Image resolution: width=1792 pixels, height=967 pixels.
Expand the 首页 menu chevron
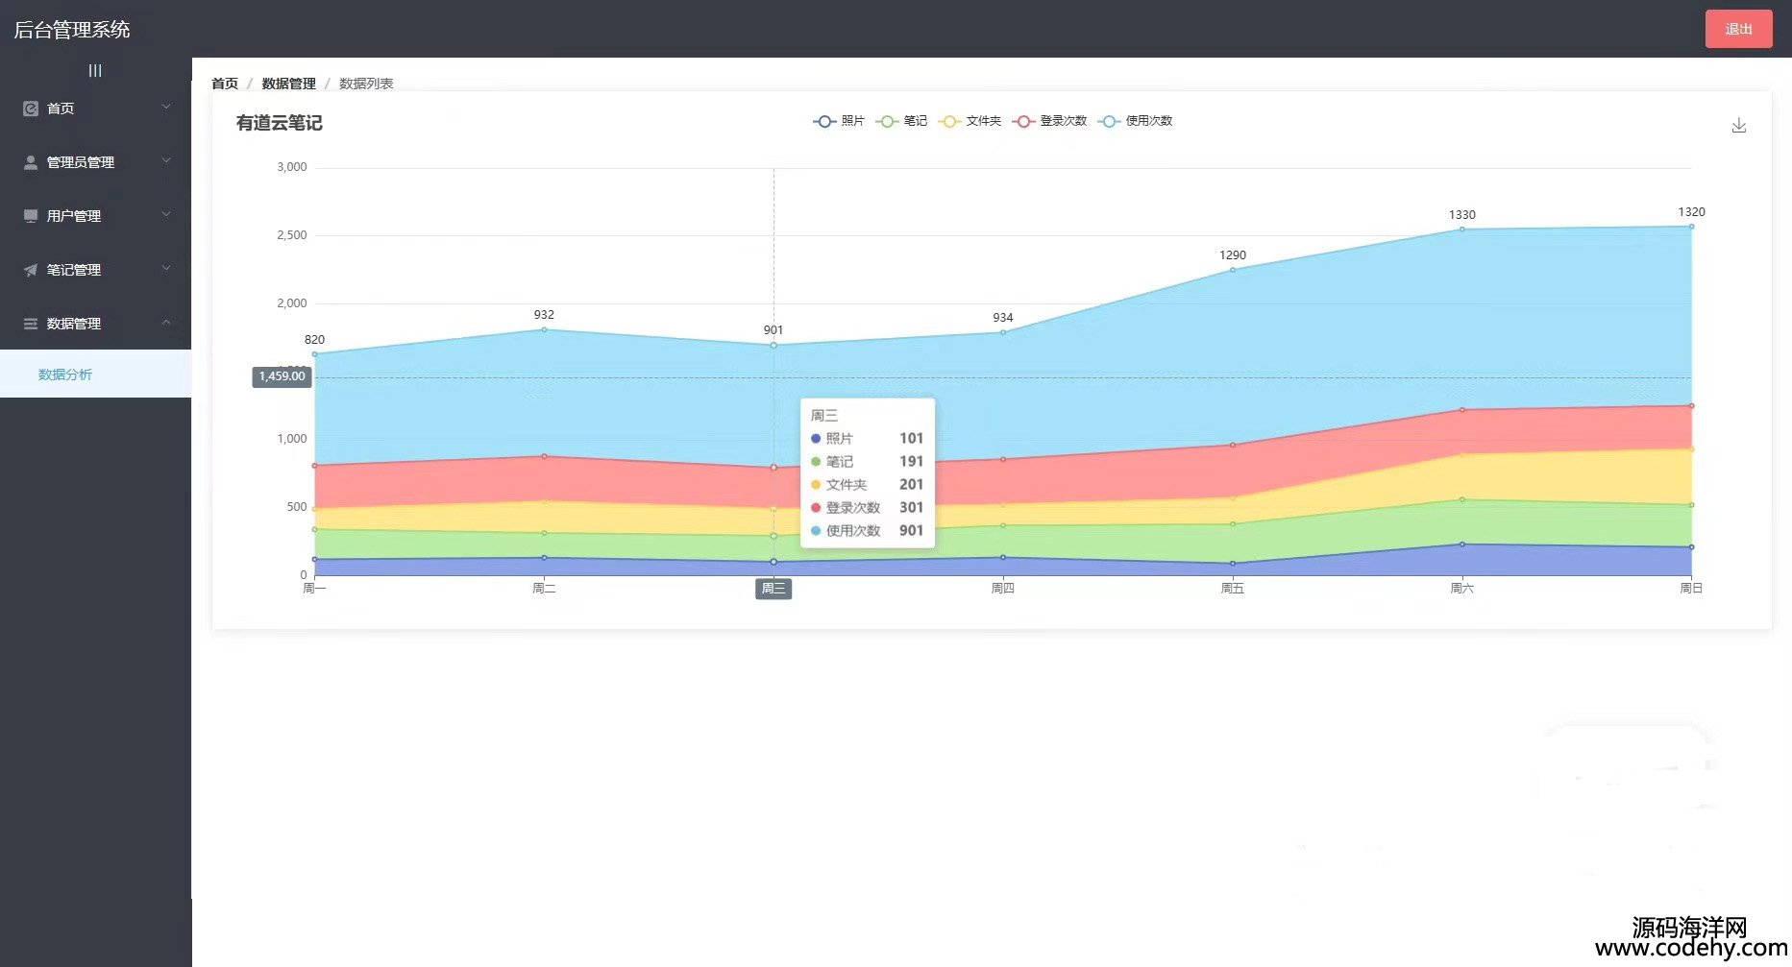pyautogui.click(x=166, y=107)
